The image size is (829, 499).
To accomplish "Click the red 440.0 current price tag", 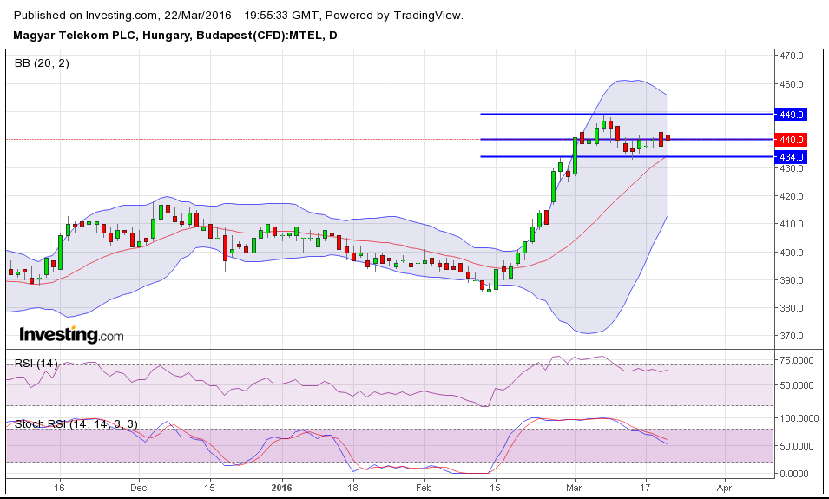I will click(x=792, y=139).
